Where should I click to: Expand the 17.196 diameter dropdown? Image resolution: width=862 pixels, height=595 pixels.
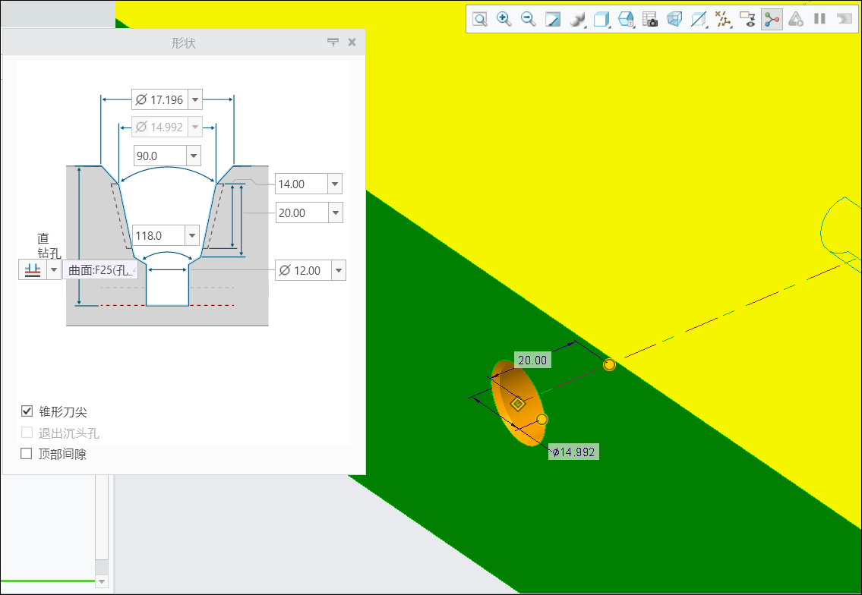point(195,99)
